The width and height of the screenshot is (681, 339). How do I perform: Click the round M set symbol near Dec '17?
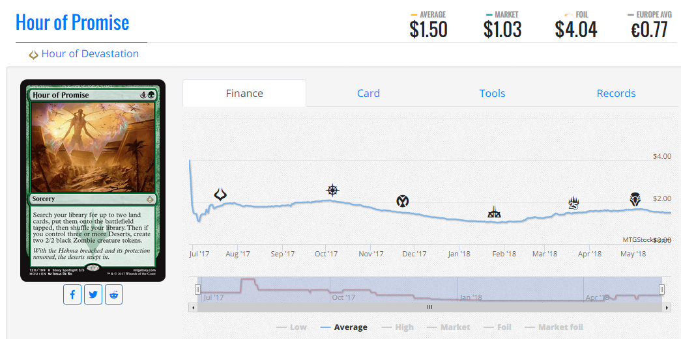(x=402, y=201)
